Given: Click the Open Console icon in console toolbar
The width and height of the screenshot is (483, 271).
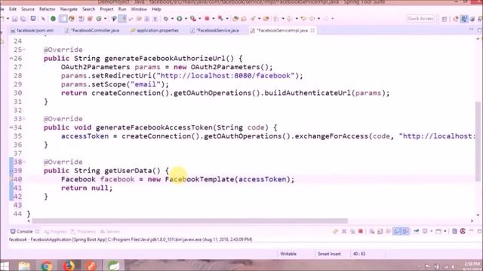Looking at the screenshot, I should pyautogui.click(x=438, y=231).
